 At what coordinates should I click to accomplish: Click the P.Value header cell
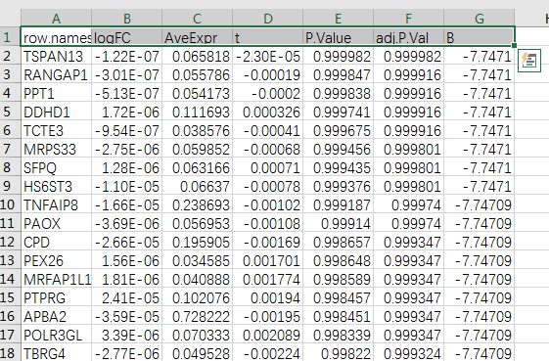(x=339, y=37)
